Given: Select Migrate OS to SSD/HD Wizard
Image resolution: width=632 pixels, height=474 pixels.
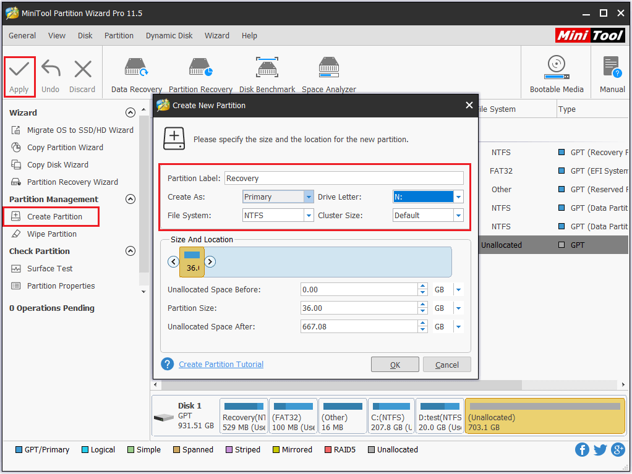Looking at the screenshot, I should click(x=80, y=130).
